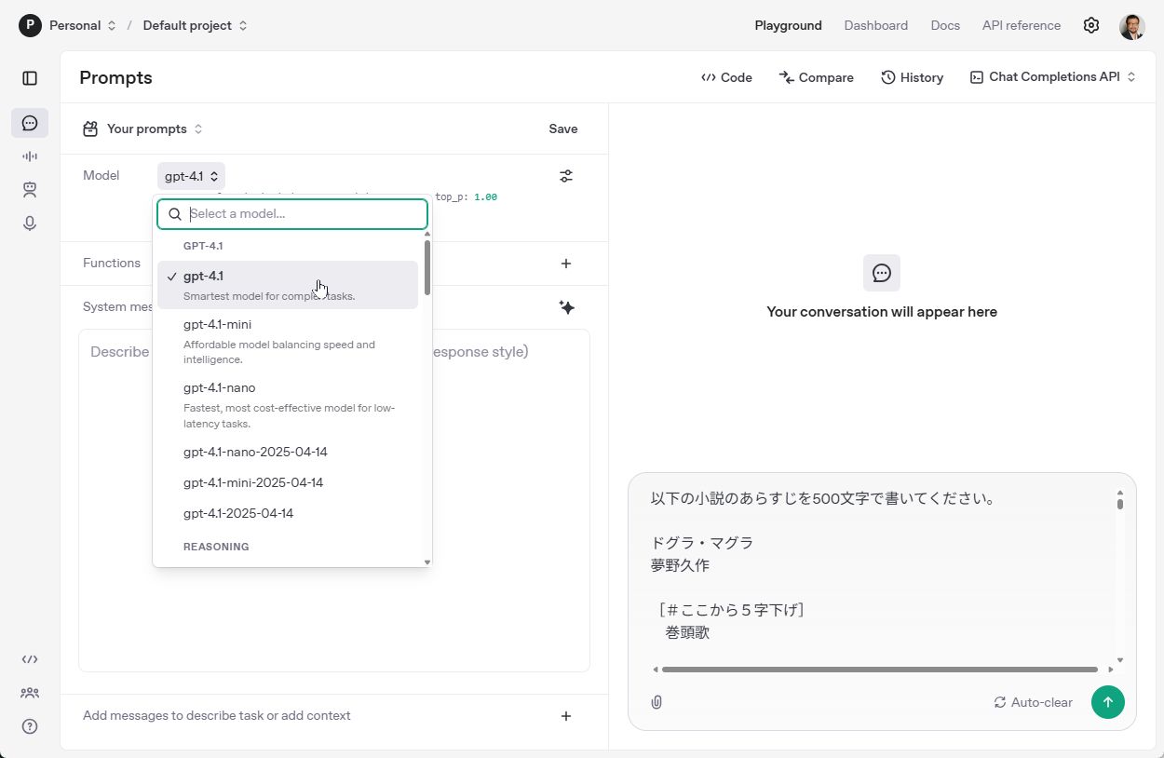
Task: Open the settings gear icon
Action: (1091, 25)
